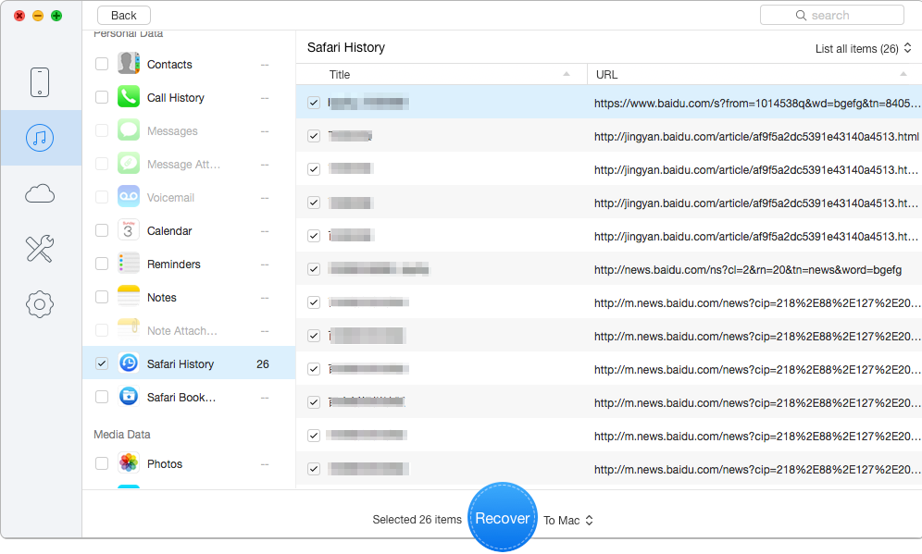Image resolution: width=922 pixels, height=554 pixels.
Task: Click the green Call History phone icon
Action: pyautogui.click(x=128, y=97)
